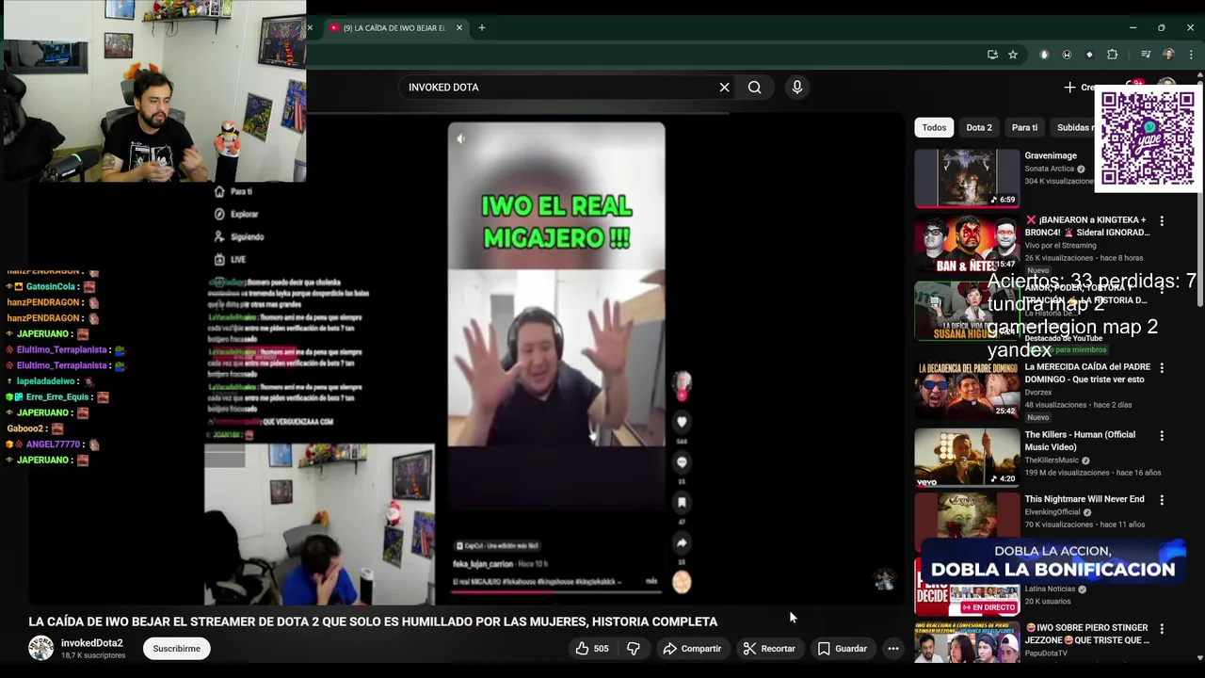Open options menu for This Nightmare Will Never End
The width and height of the screenshot is (1205, 678).
tap(1162, 500)
